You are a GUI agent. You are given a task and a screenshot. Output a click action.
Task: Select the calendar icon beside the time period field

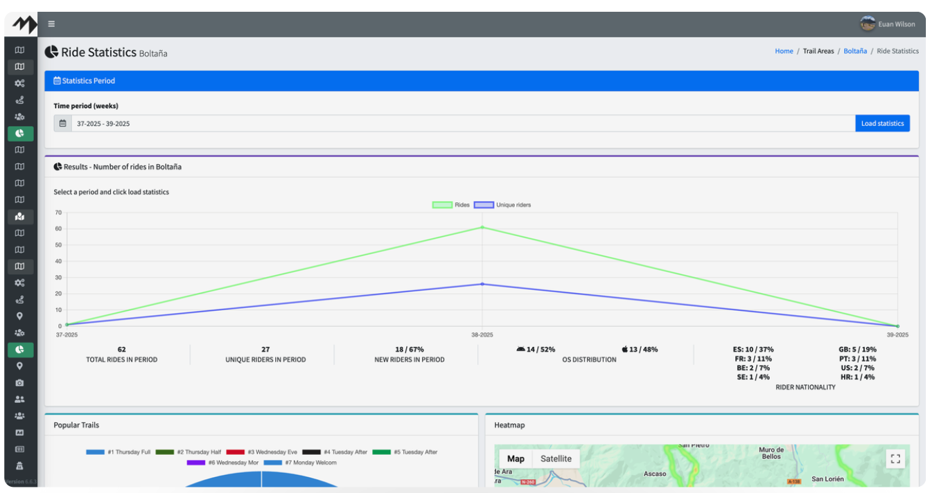pos(62,123)
